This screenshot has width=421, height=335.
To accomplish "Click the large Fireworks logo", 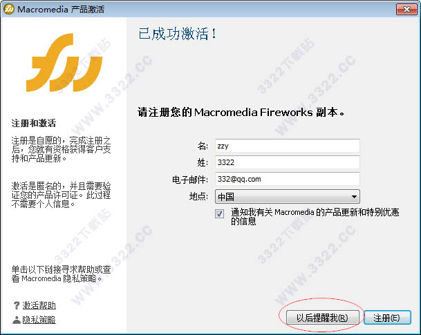I will (64, 63).
